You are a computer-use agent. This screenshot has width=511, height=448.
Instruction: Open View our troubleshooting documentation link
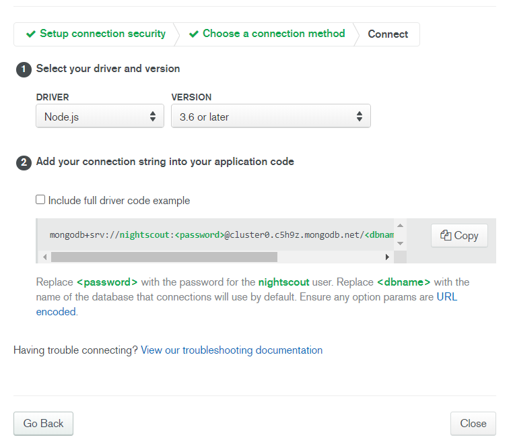click(232, 350)
